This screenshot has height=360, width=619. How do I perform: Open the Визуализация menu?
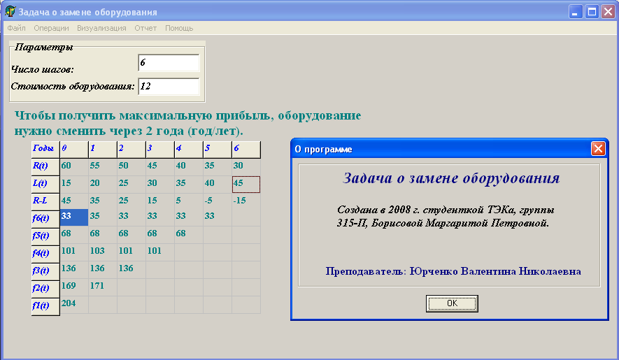tap(101, 28)
